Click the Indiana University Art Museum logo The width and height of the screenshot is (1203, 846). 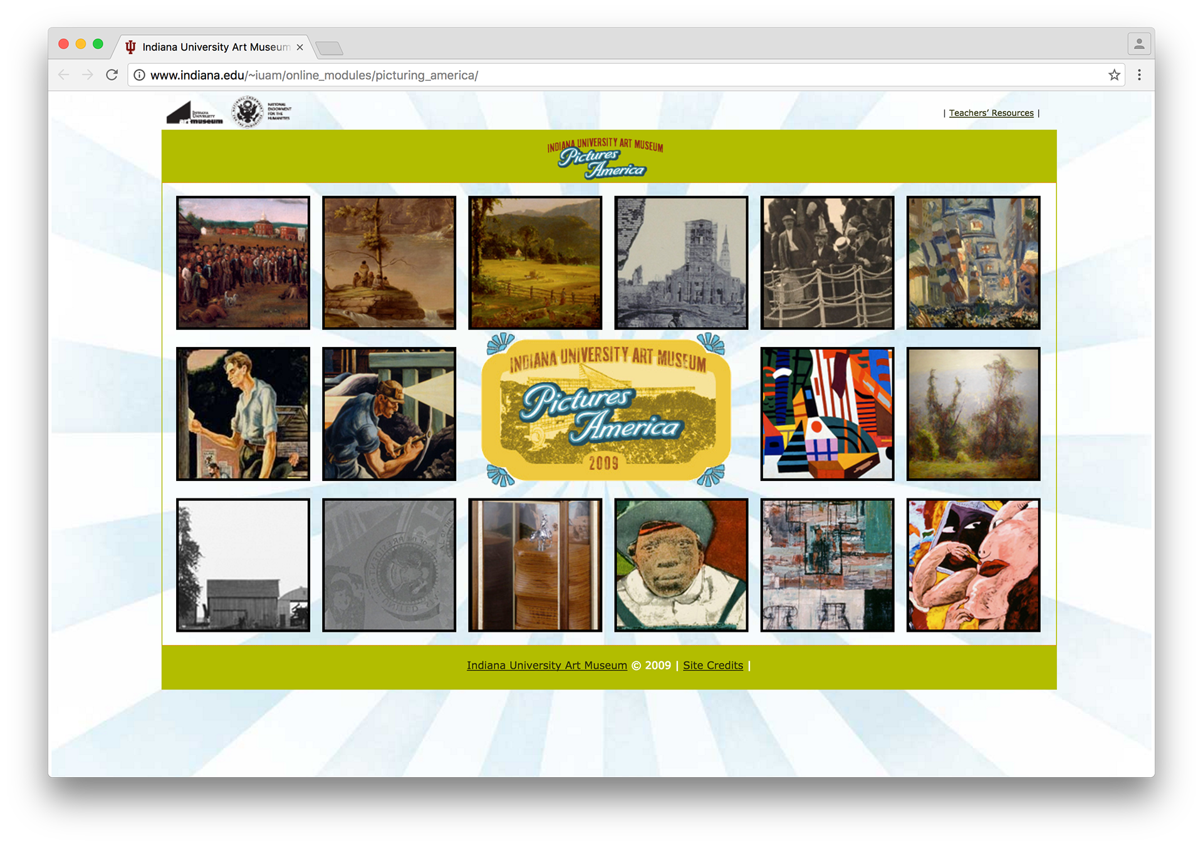(194, 113)
